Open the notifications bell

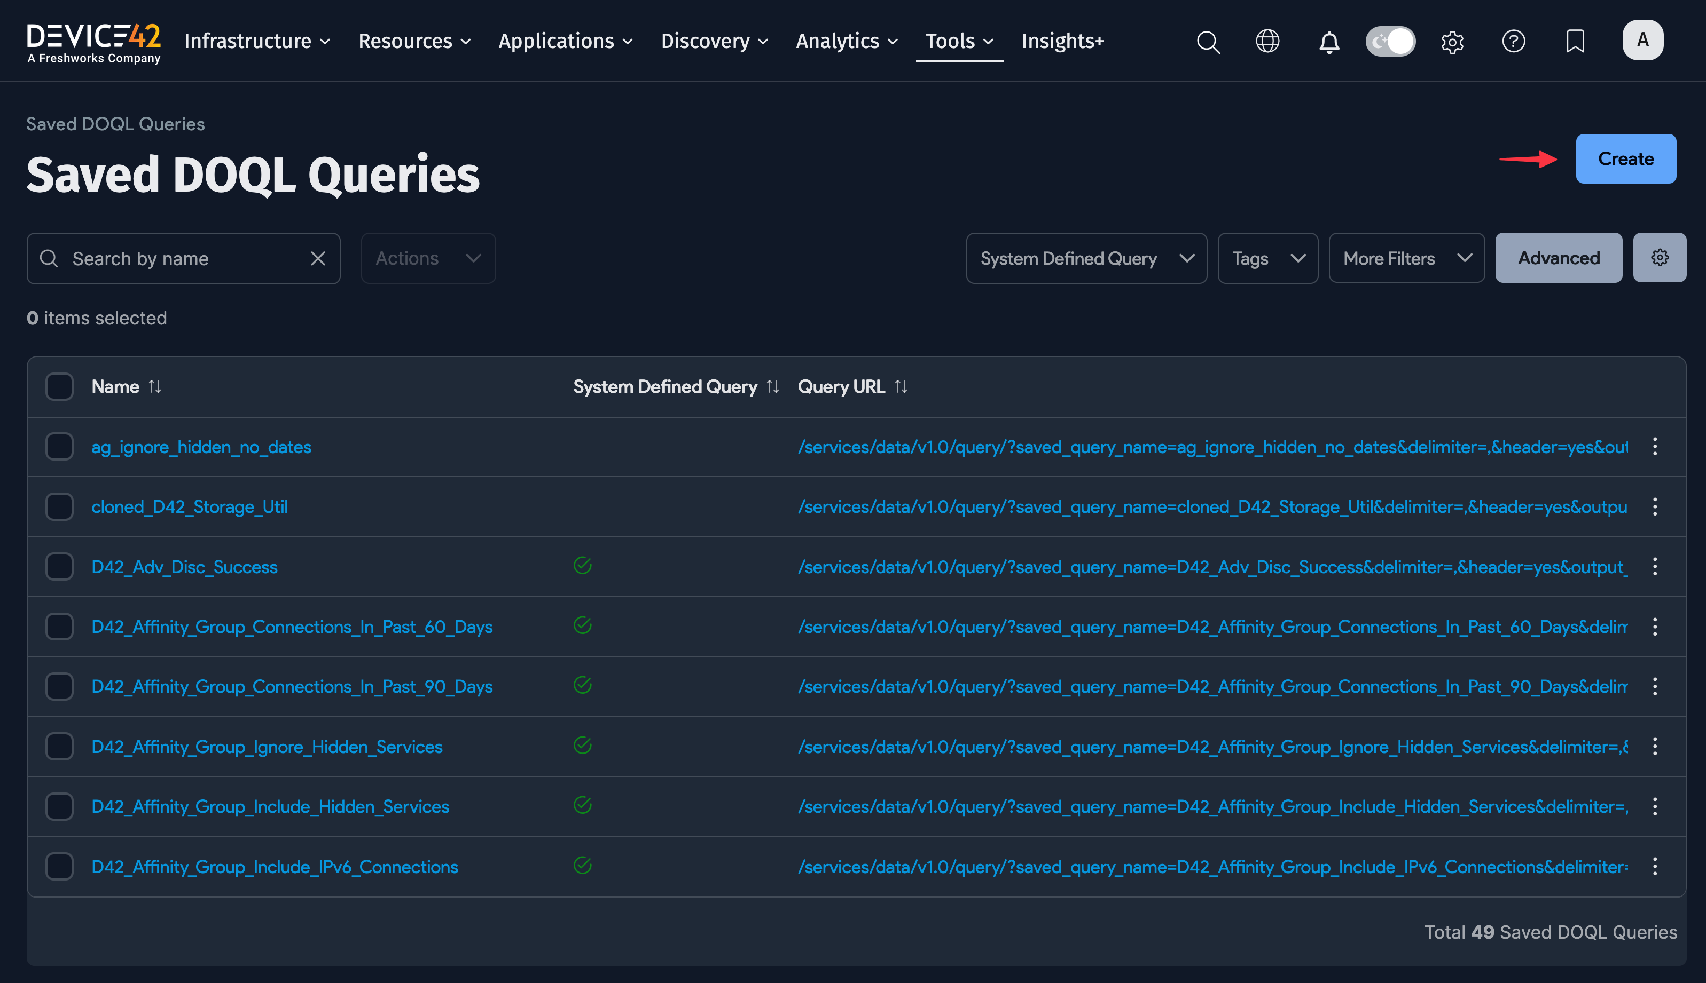coord(1329,42)
